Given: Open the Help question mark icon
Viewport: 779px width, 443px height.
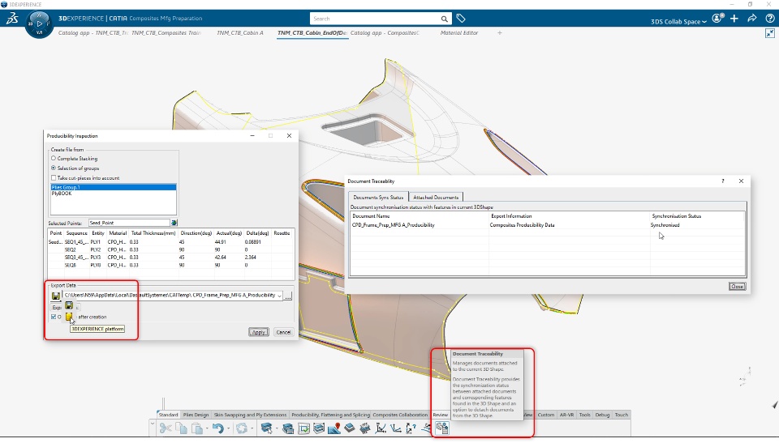Looking at the screenshot, I should [770, 19].
